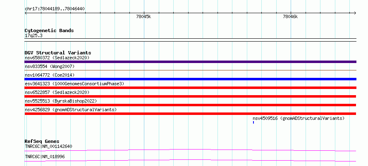Screen dimensions: 368x166
Task: Click the red nsv5525513 variant bar
Action: (x=190, y=105)
